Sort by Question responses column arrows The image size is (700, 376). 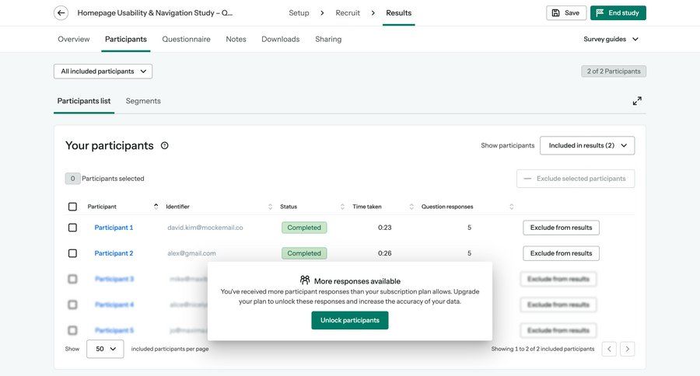(x=512, y=207)
